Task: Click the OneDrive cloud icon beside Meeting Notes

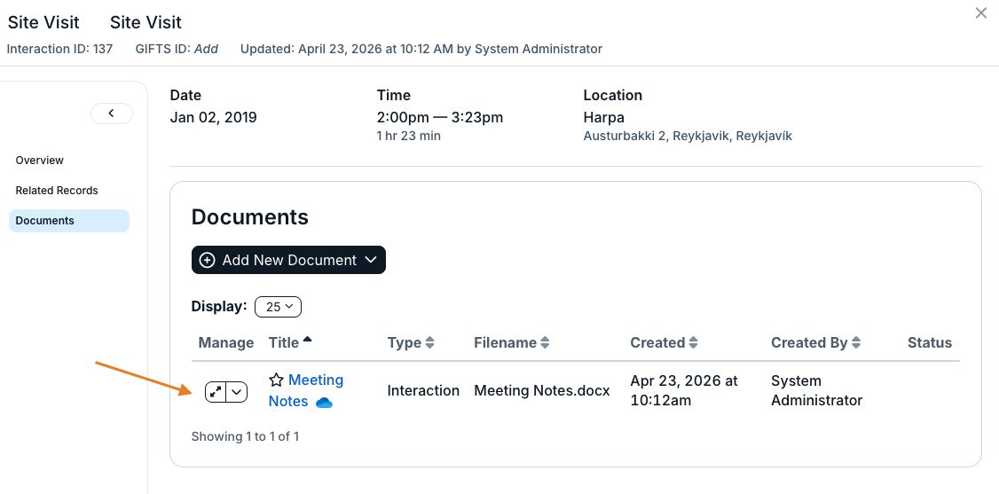Action: click(325, 403)
